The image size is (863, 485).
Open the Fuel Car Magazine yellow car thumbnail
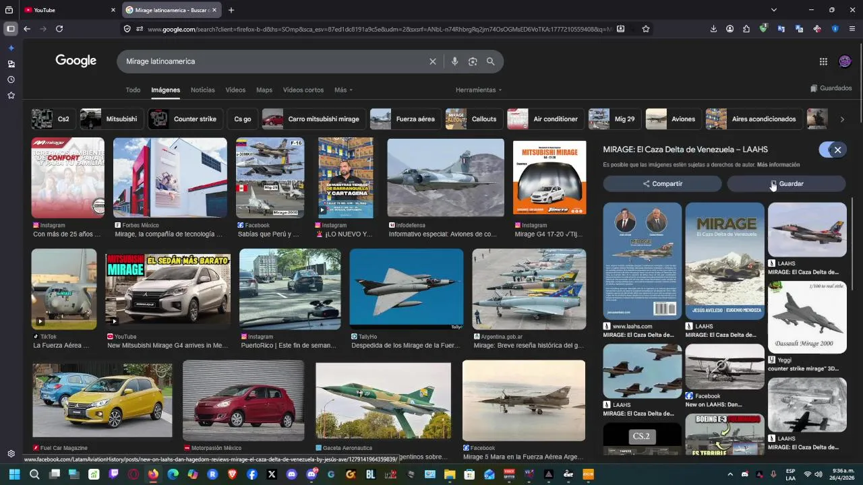pyautogui.click(x=102, y=400)
